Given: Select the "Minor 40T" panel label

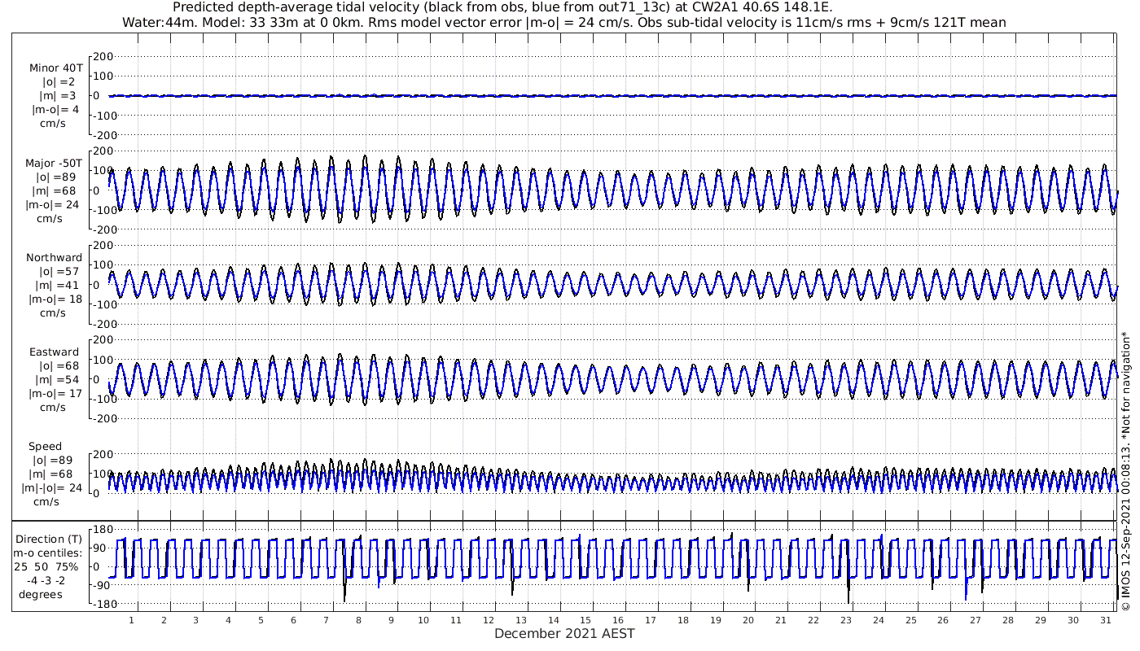Looking at the screenshot, I should point(55,68).
